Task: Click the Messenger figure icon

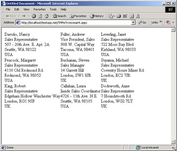Action: click(138, 16)
